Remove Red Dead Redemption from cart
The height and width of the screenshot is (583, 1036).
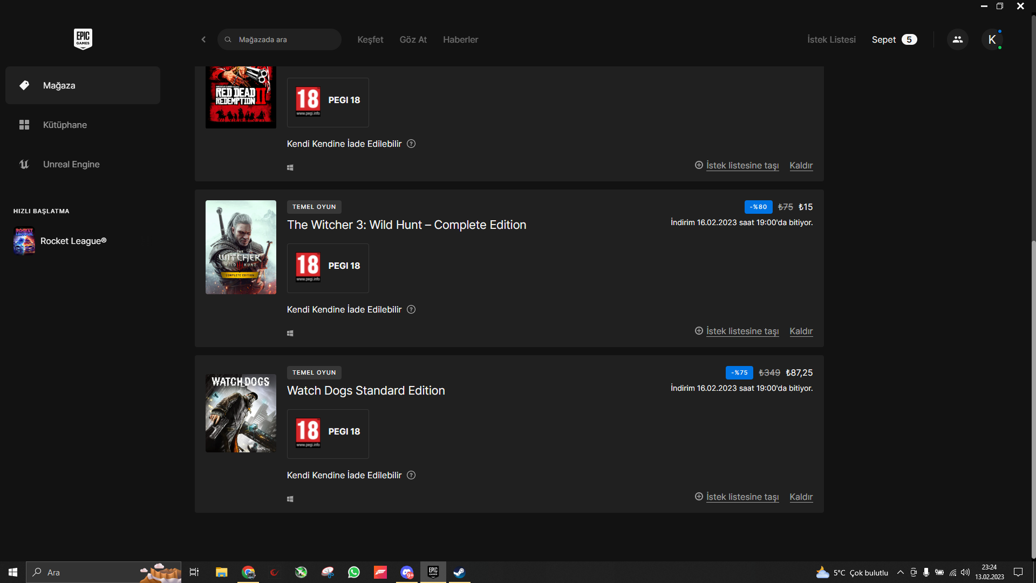point(801,165)
